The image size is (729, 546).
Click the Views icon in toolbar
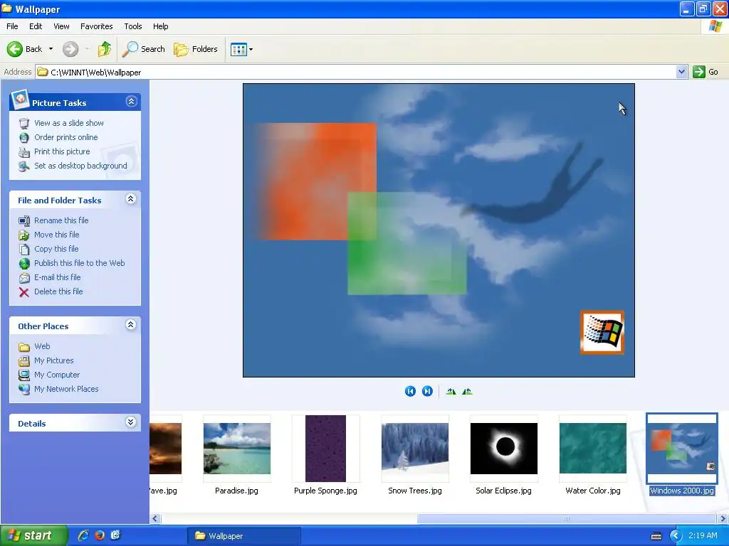click(238, 49)
